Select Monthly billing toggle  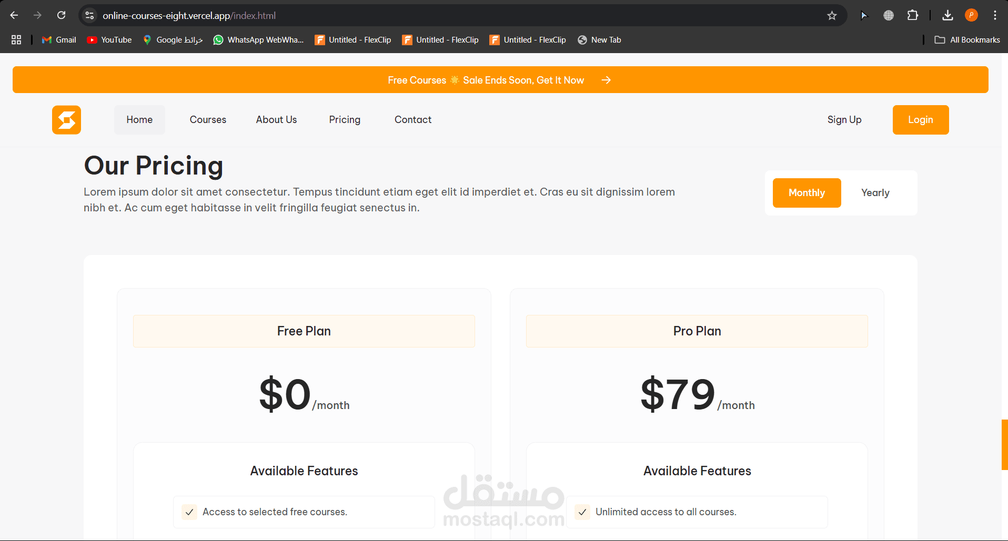[807, 193]
